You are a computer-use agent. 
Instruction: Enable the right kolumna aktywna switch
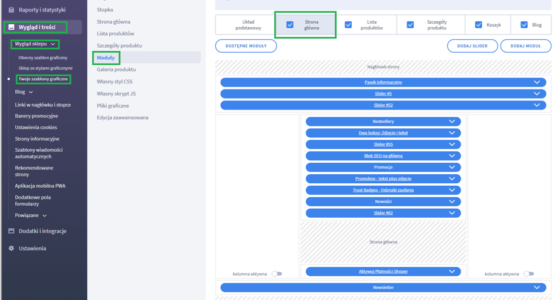point(529,274)
